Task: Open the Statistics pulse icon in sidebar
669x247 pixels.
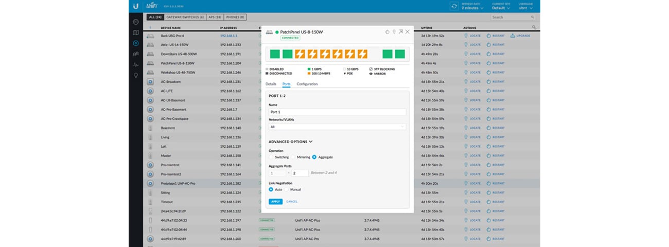Action: click(x=136, y=65)
